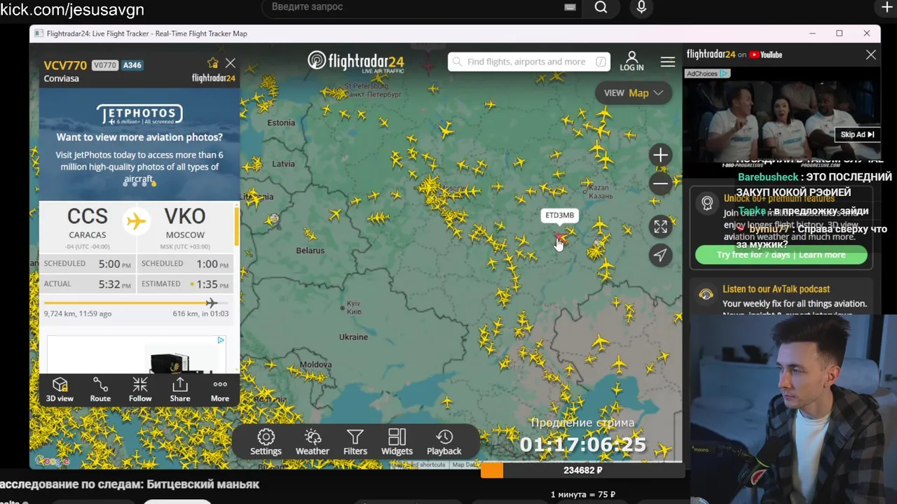897x504 pixels.
Task: Click the ad info icon in panel
Action: pyautogui.click(x=221, y=340)
